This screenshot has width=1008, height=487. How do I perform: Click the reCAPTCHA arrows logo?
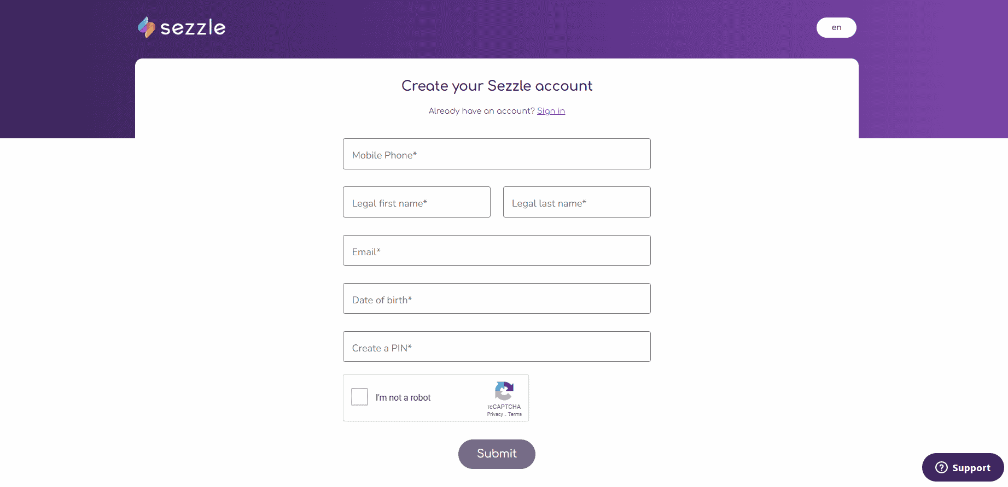[x=504, y=391]
